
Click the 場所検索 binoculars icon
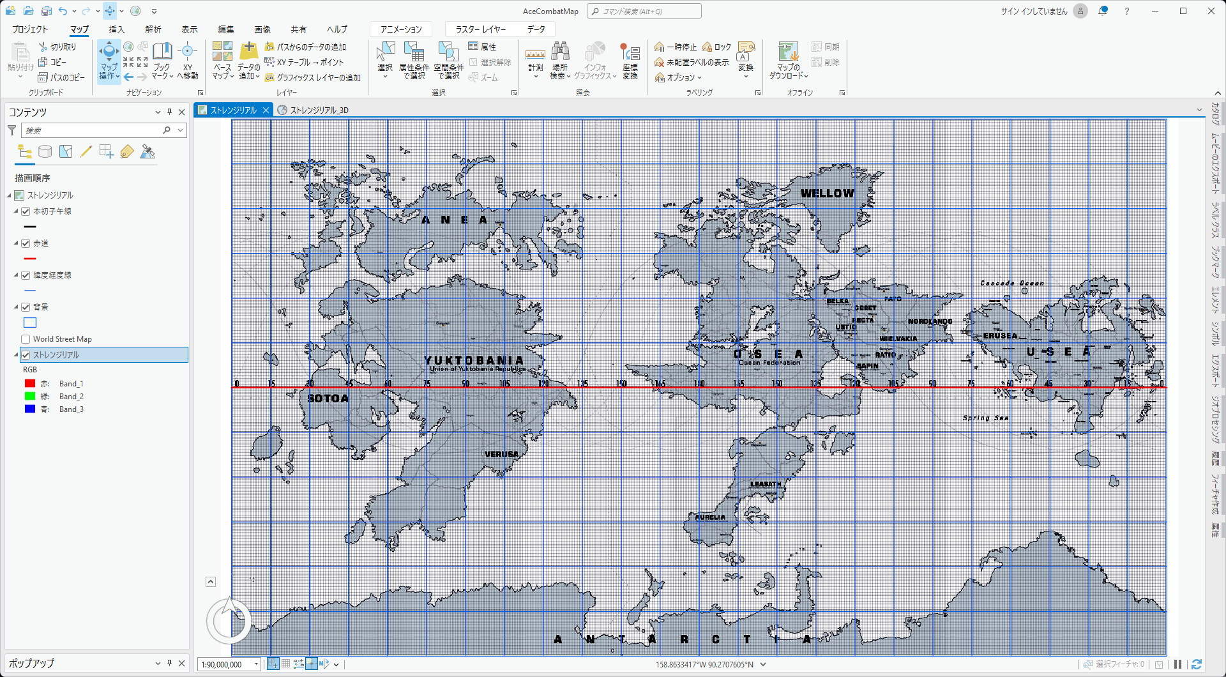[560, 51]
